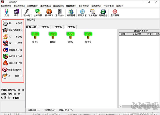Click 退单 [F11] refund order button
The image size is (160, 115).
coord(12,76)
